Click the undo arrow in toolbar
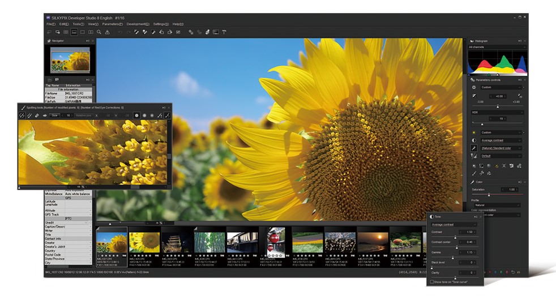556x308 pixels. (x=120, y=32)
